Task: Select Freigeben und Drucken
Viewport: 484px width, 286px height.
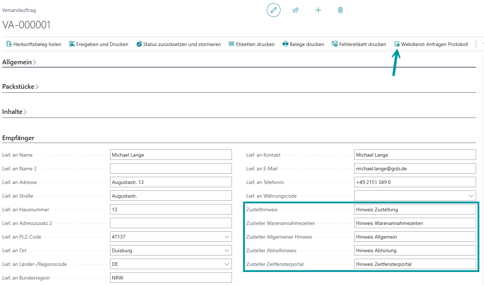Action: [99, 44]
